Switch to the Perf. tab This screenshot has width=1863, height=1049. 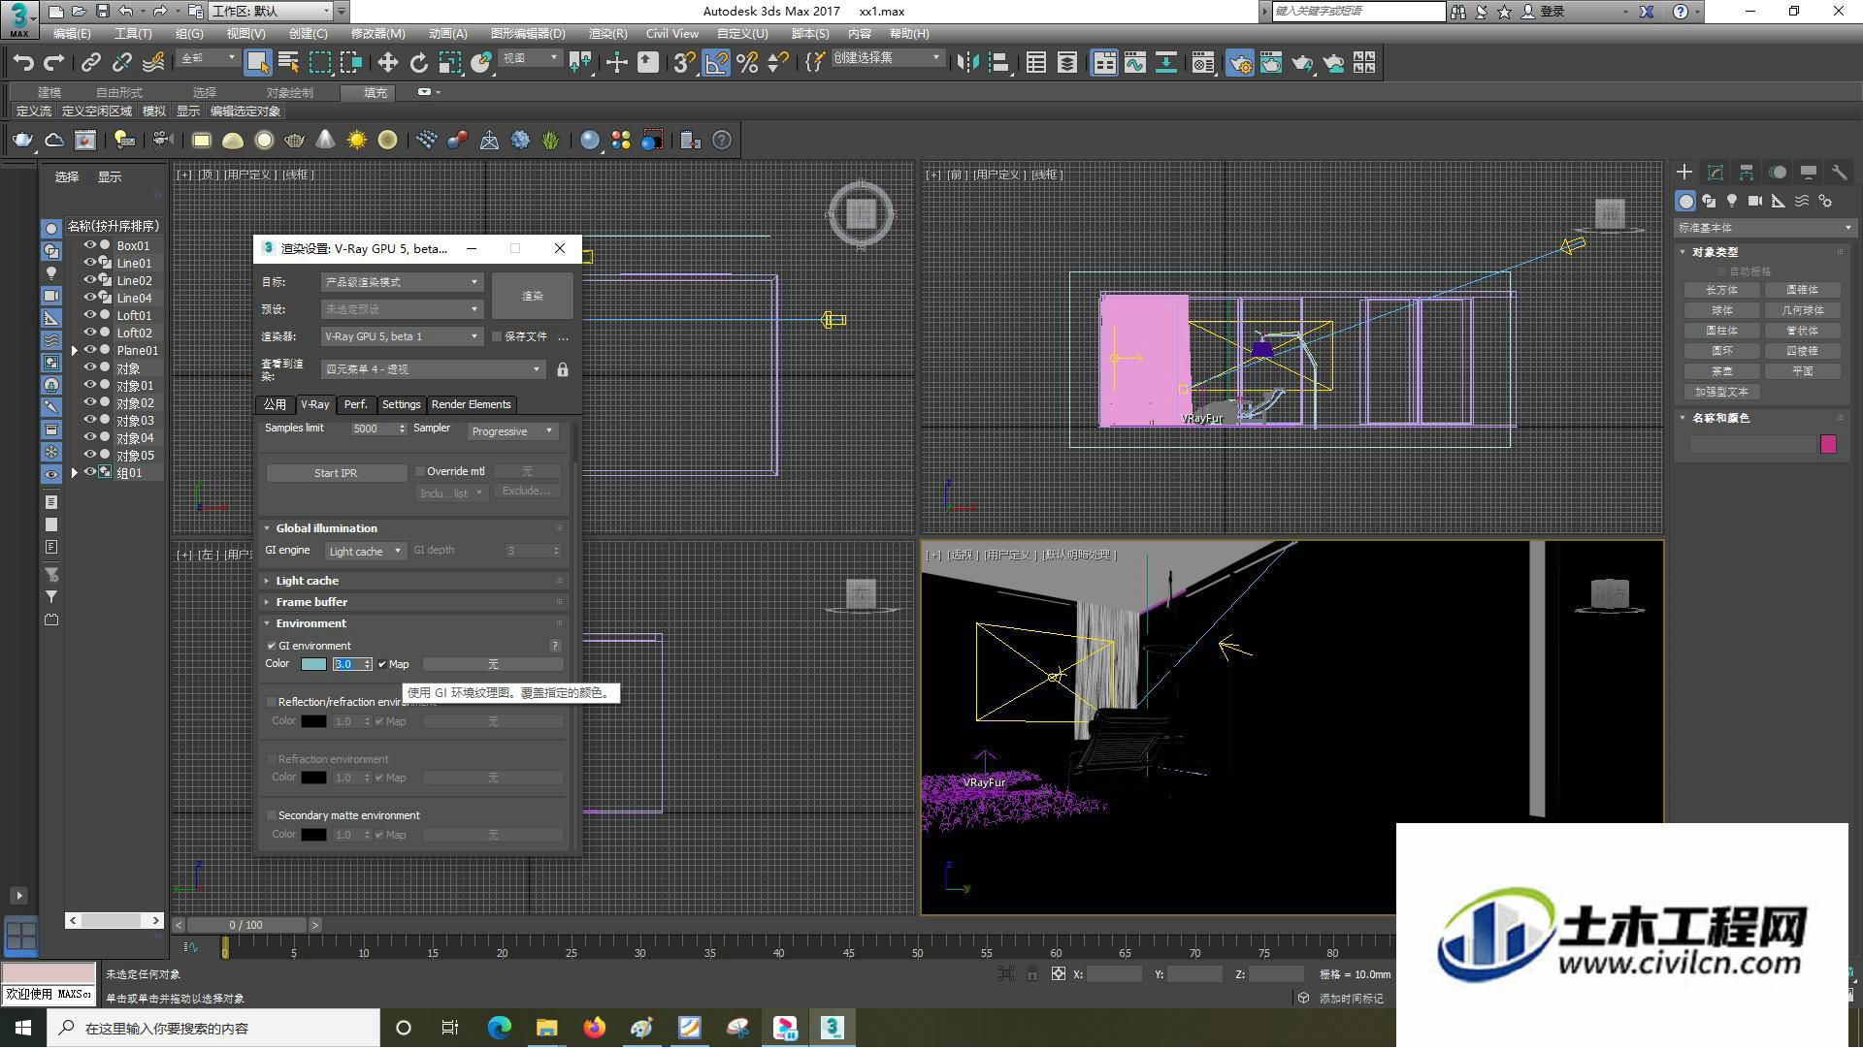[356, 404]
